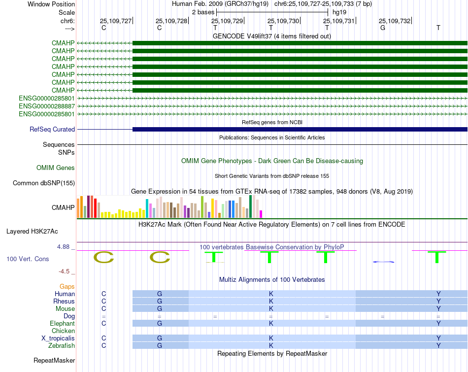Click the 100 Vert. Cons label

pyautogui.click(x=28, y=259)
